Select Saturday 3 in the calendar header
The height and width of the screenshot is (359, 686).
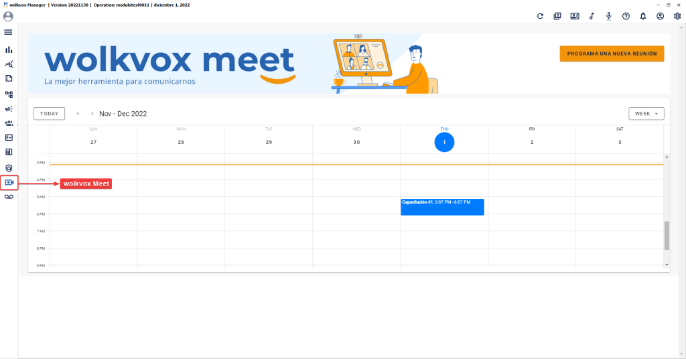(x=620, y=142)
